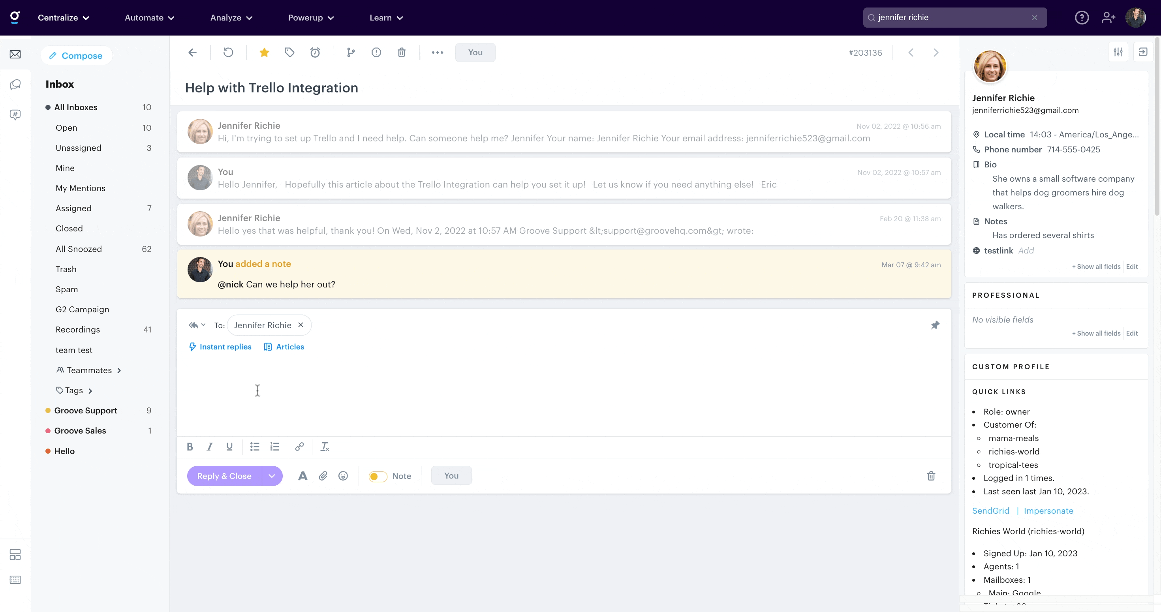The image size is (1161, 612).
Task: Attach a file with paperclip icon
Action: tap(323, 476)
